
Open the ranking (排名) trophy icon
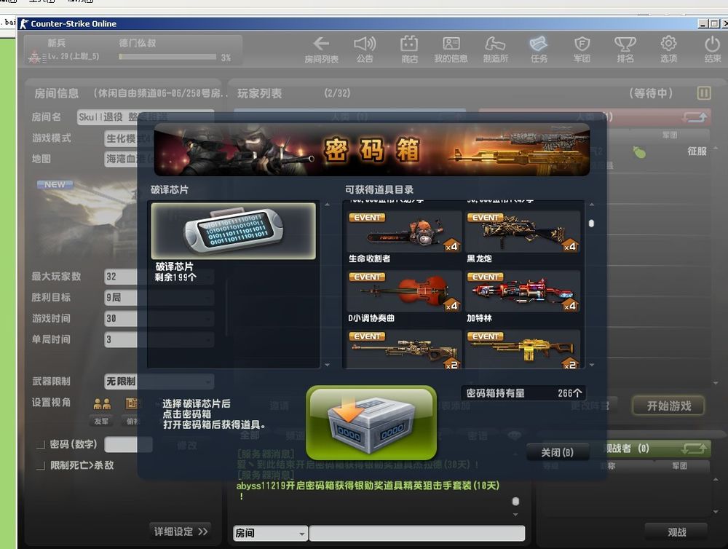[625, 50]
